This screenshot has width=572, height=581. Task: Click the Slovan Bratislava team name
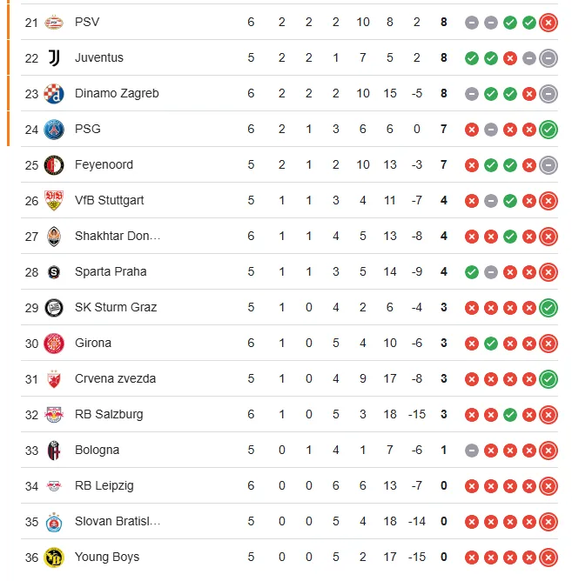tap(118, 521)
